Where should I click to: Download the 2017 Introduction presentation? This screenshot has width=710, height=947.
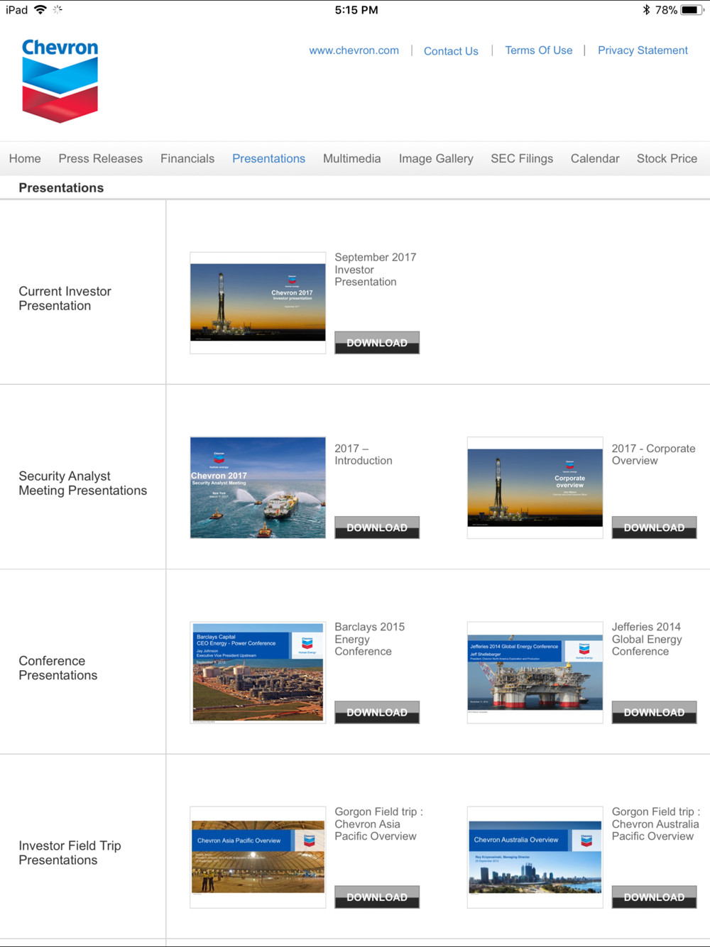377,527
